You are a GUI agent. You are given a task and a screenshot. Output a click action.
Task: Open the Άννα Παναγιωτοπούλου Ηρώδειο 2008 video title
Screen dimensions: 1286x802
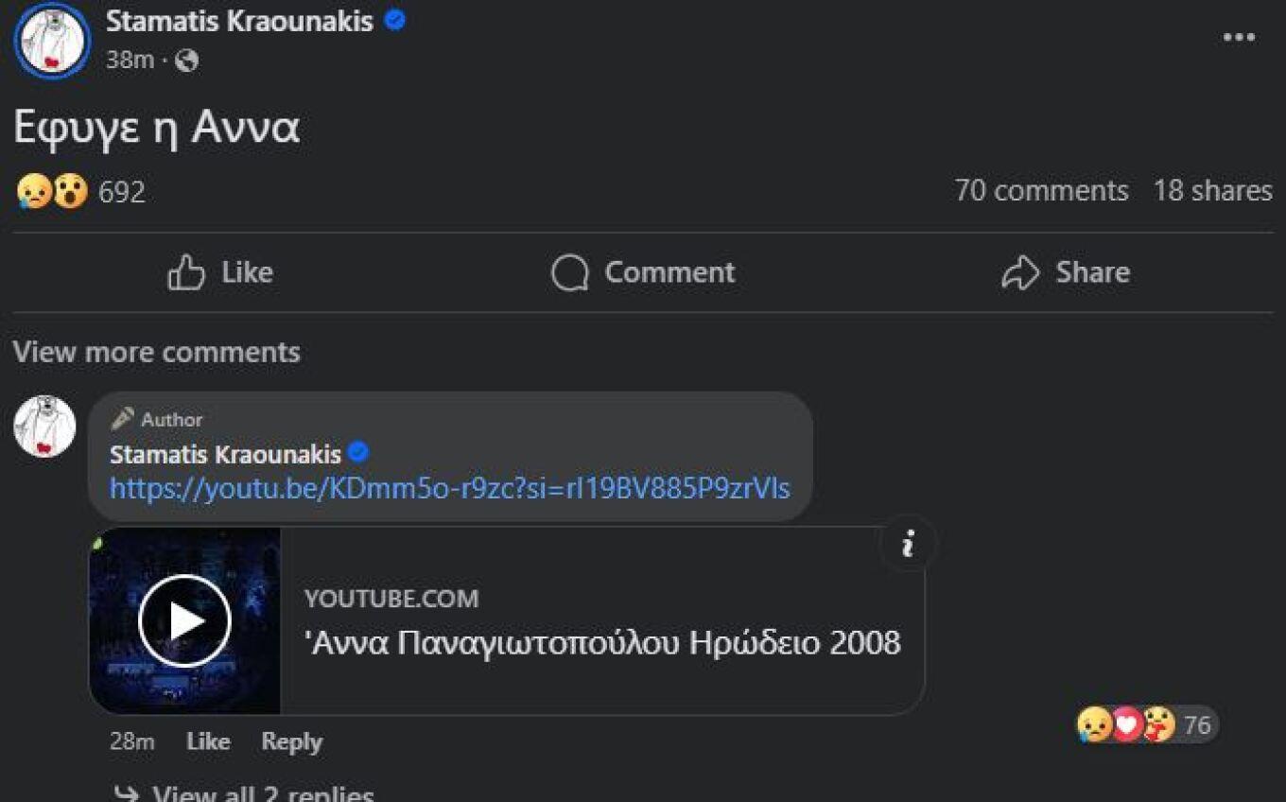[602, 643]
